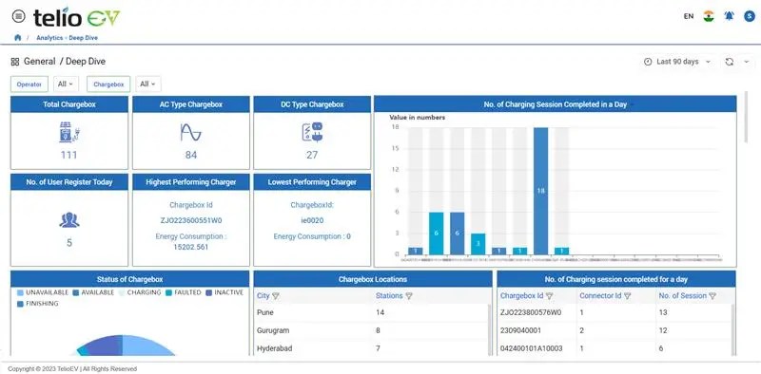The width and height of the screenshot is (761, 374).
Task: Open Highest Performing Charger panel header
Action: (x=191, y=182)
